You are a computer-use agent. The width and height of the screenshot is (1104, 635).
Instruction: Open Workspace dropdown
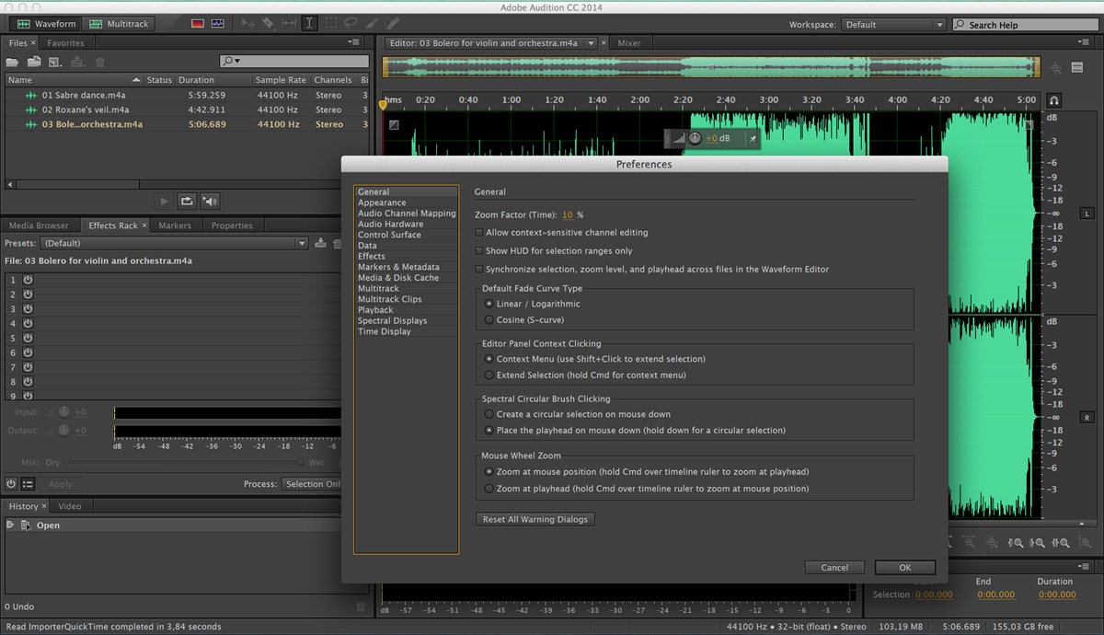[893, 25]
